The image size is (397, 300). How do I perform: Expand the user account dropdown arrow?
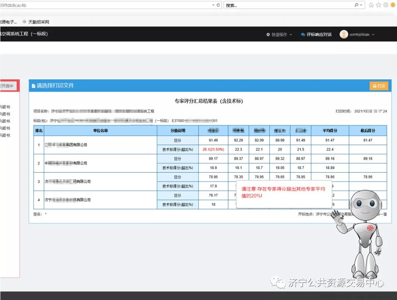coord(373,35)
